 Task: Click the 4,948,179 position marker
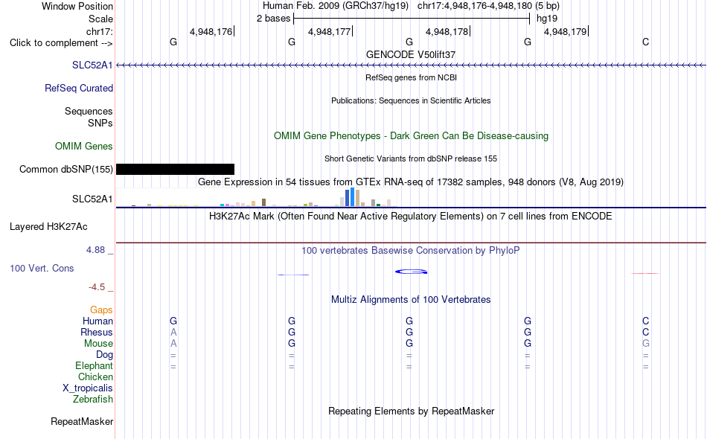point(566,31)
